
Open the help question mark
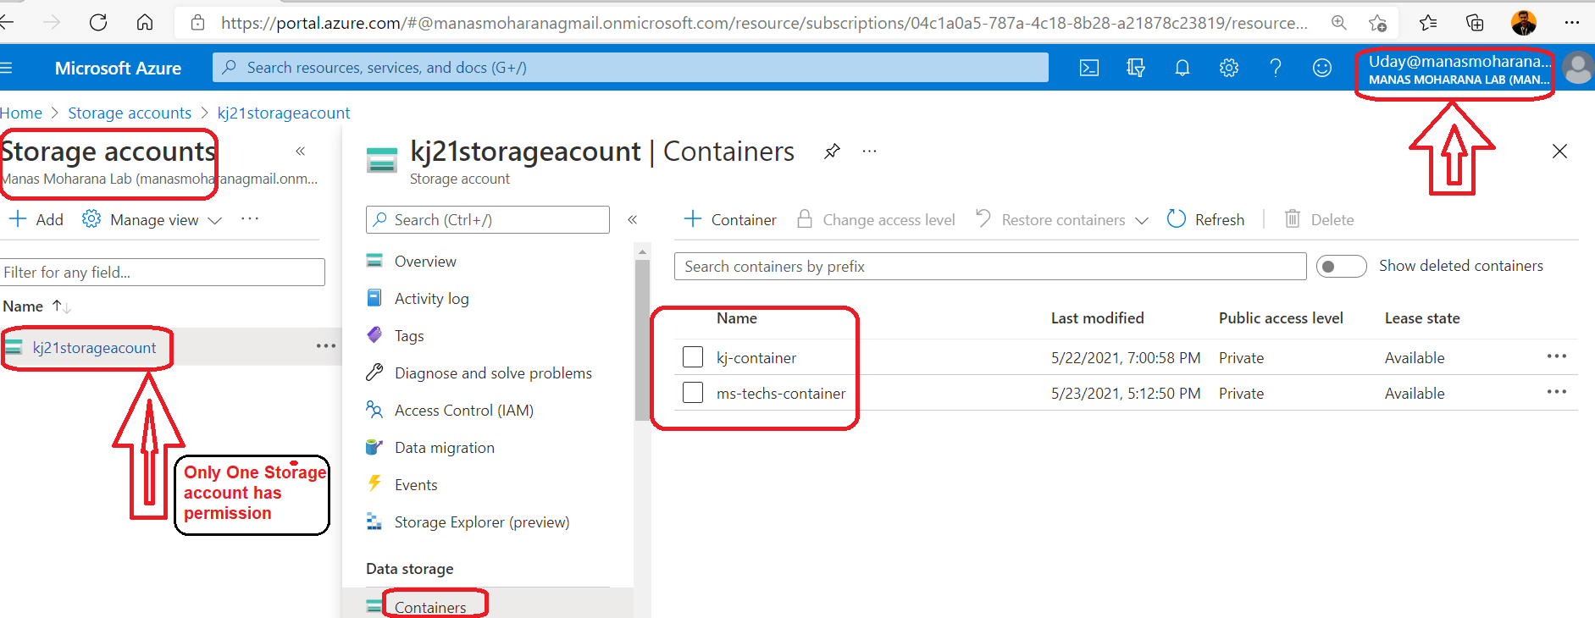tap(1276, 68)
